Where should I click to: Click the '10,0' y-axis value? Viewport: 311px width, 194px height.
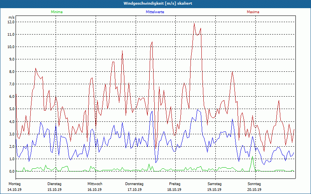[x=11, y=47]
